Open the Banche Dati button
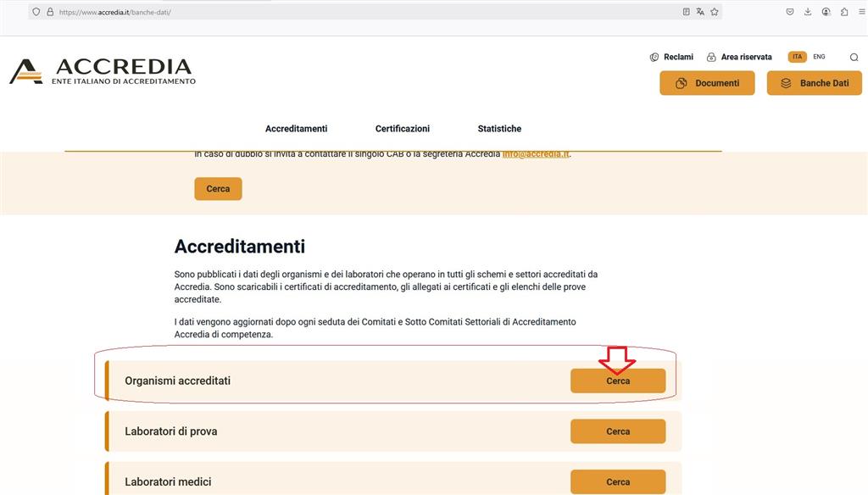 pyautogui.click(x=815, y=83)
